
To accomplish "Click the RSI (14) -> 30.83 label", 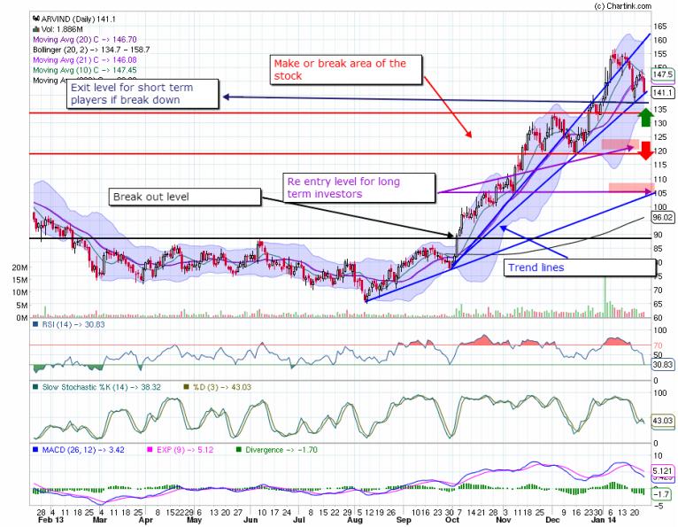I will click(x=73, y=324).
